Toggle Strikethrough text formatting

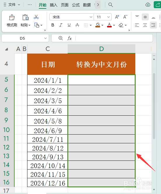pyautogui.click(x=77, y=25)
